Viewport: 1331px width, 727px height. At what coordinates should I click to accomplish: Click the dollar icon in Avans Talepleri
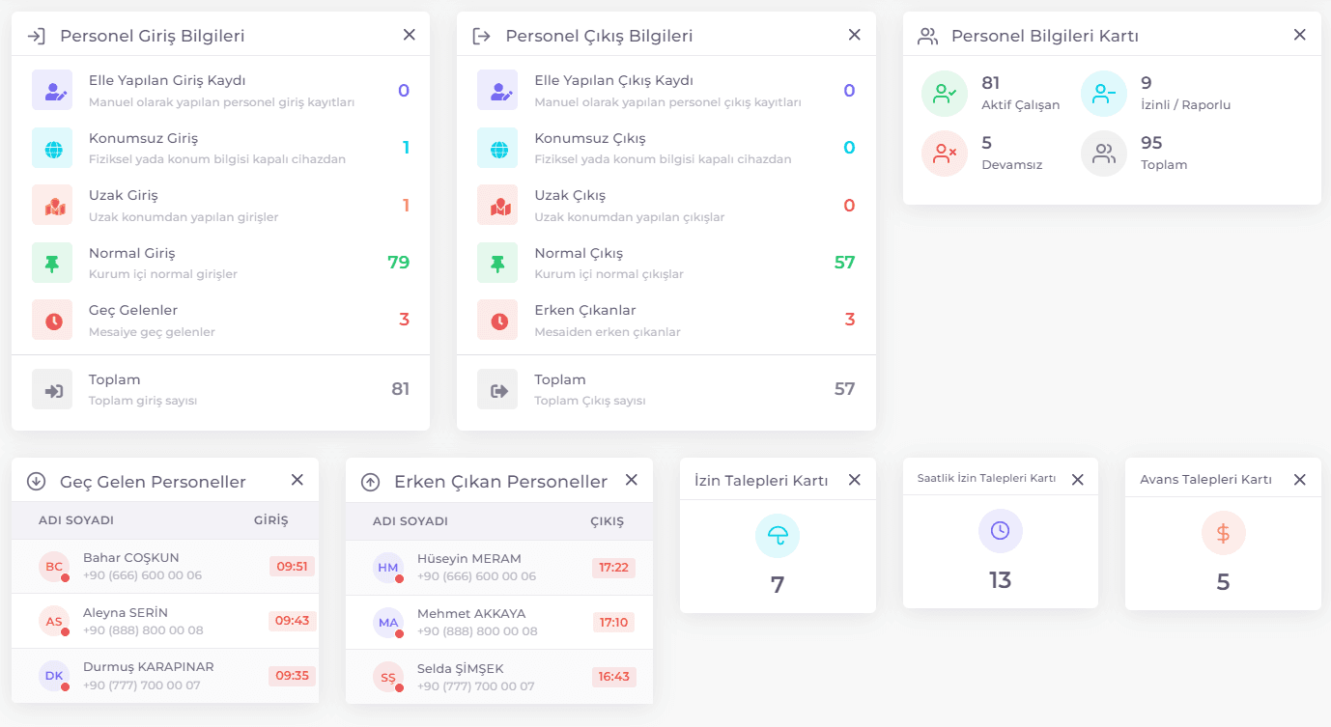click(x=1223, y=533)
